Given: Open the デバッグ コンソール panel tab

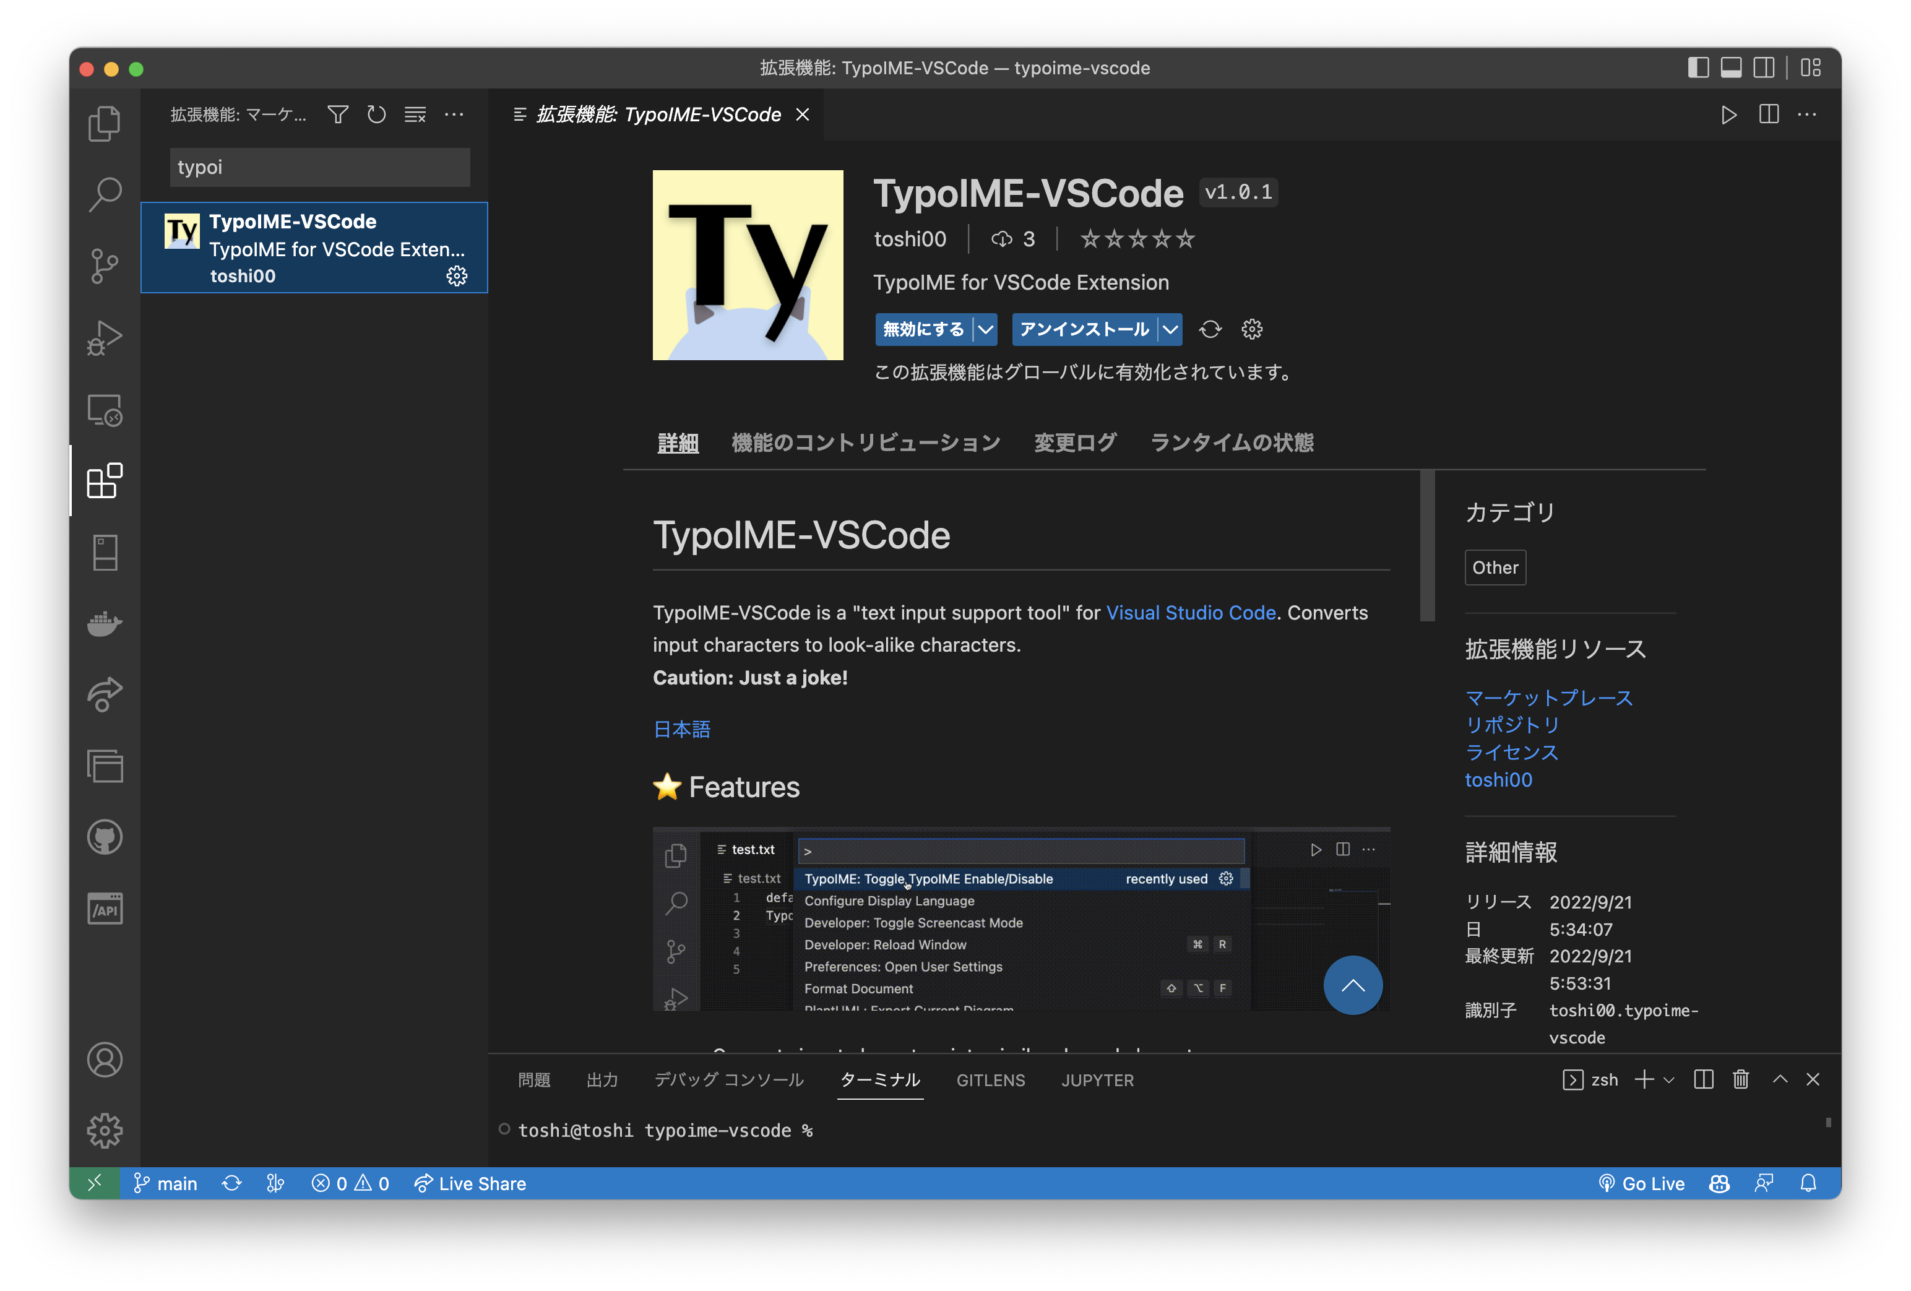Looking at the screenshot, I should 728,1080.
